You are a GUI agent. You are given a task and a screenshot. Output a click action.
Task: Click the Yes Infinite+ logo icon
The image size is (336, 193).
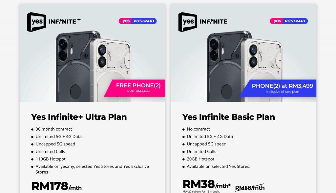pyautogui.click(x=54, y=22)
